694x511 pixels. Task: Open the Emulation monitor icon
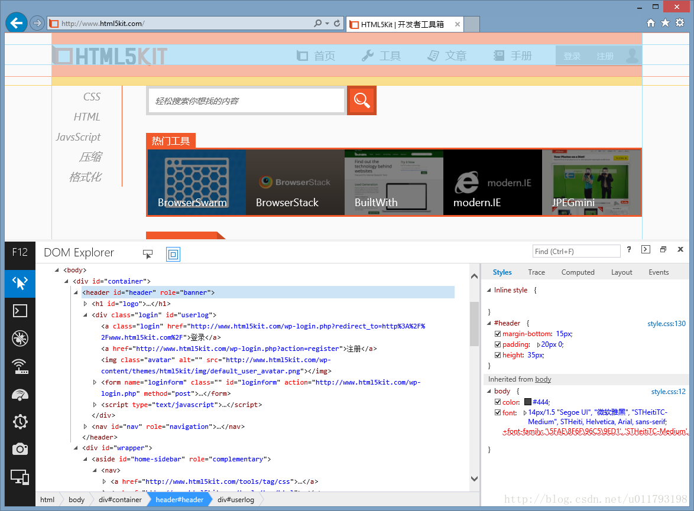(x=20, y=477)
